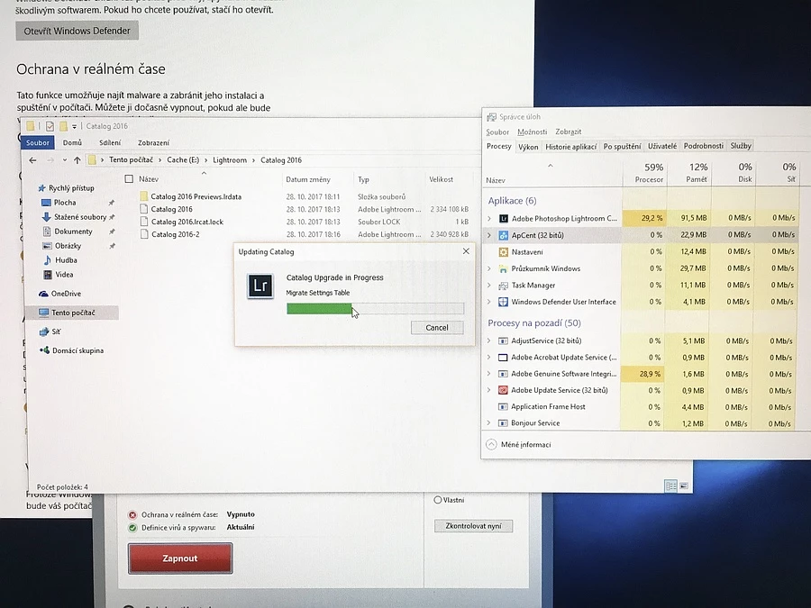The height and width of the screenshot is (608, 811).
Task: Click the AdjustService process icon
Action: 503,340
